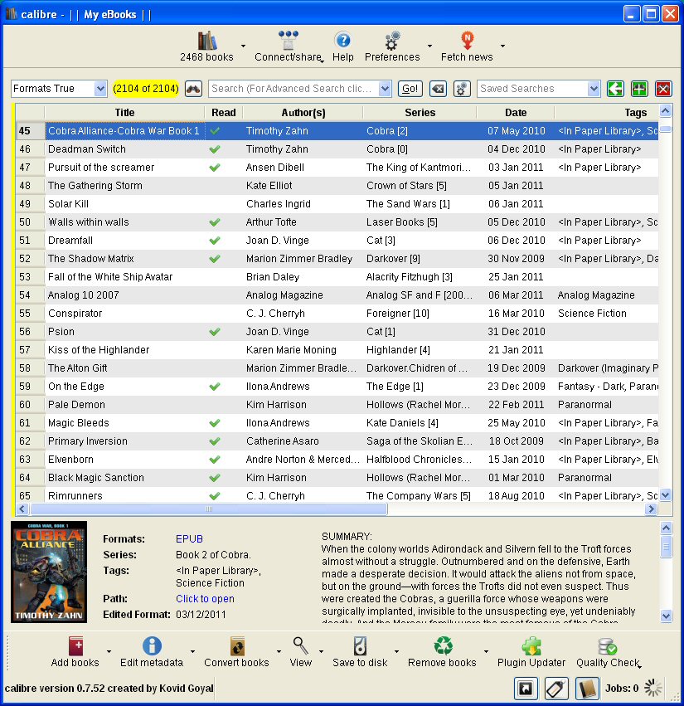Screen dimensions: 684x706
Task: Click the book list scroll down arrow
Action: (666, 494)
